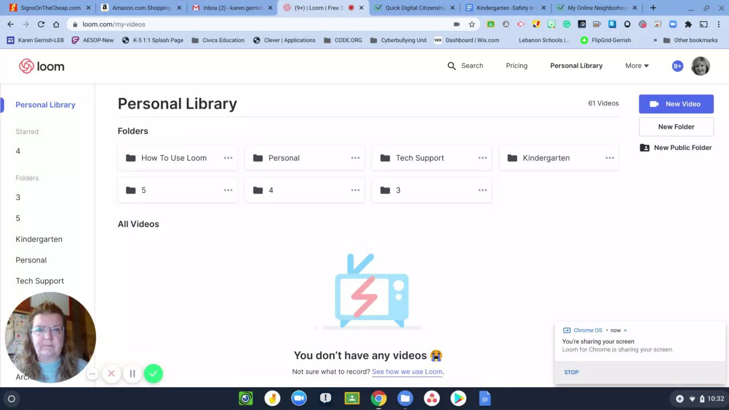Finish recording with green checkmark
Image resolution: width=729 pixels, height=410 pixels.
pos(153,374)
